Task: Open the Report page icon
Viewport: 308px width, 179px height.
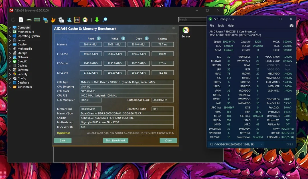Action: click(x=21, y=20)
